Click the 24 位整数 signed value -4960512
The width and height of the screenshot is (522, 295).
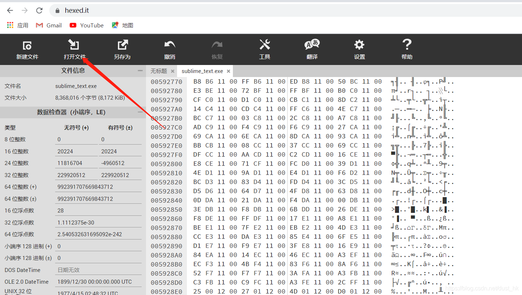120,163
